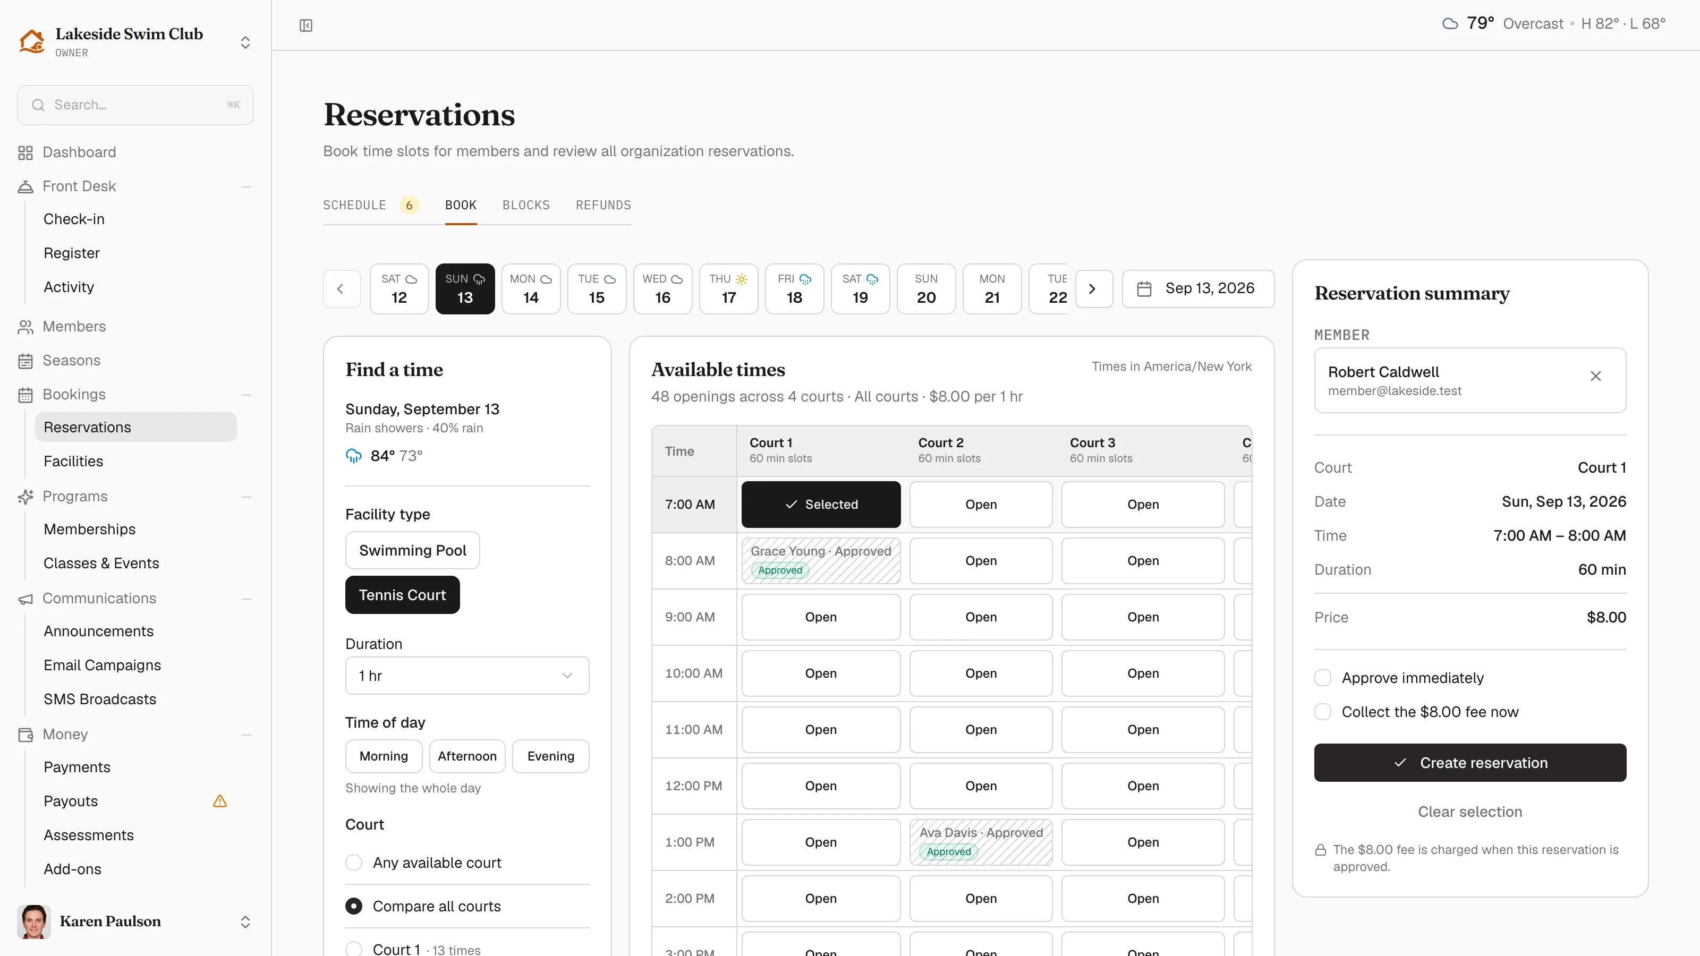The width and height of the screenshot is (1700, 956).
Task: Click the Search field
Action: click(x=135, y=105)
